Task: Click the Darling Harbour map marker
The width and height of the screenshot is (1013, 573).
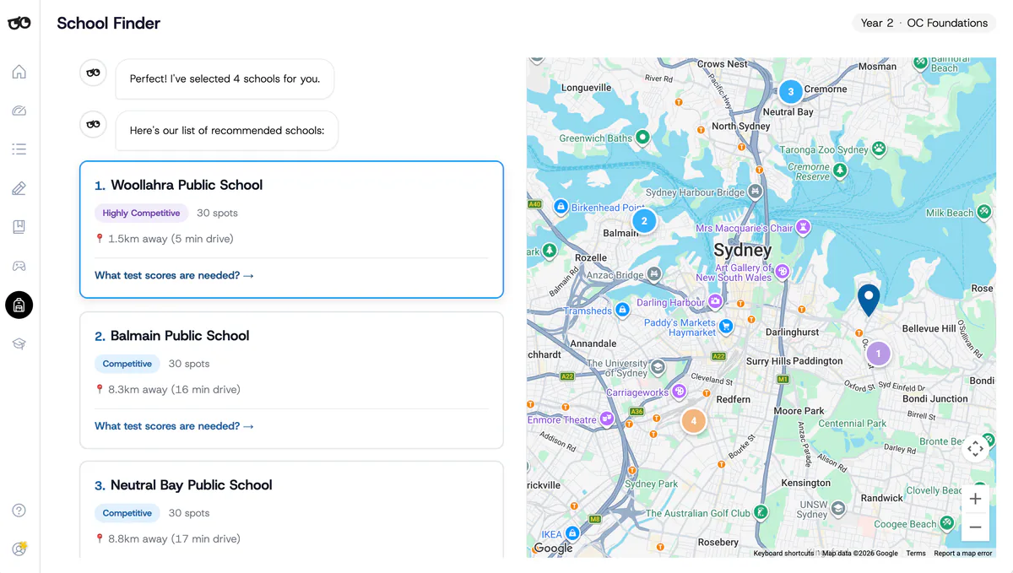Action: 715,301
